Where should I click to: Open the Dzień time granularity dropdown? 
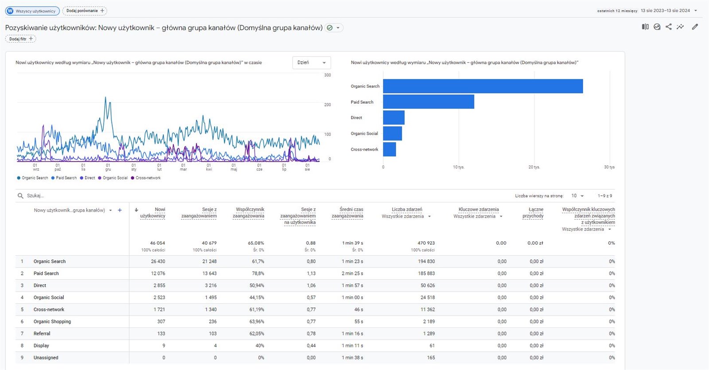[x=312, y=62]
